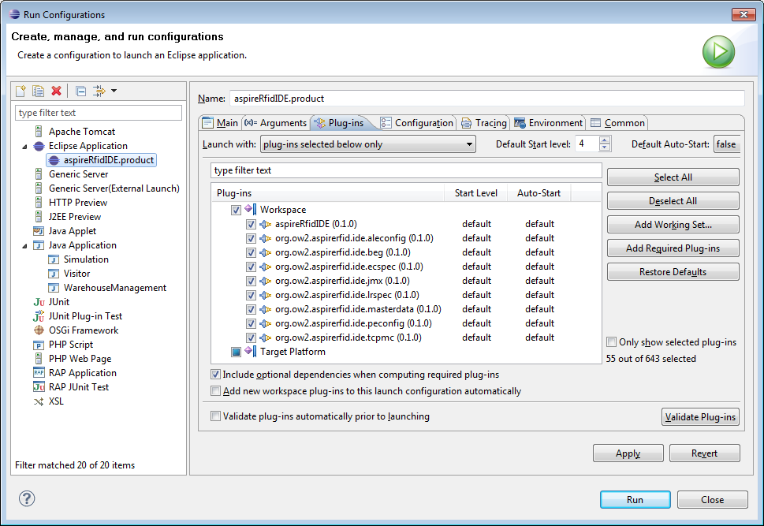Enable Only show selected plug-ins
Image resolution: width=764 pixels, height=526 pixels.
pyautogui.click(x=612, y=342)
